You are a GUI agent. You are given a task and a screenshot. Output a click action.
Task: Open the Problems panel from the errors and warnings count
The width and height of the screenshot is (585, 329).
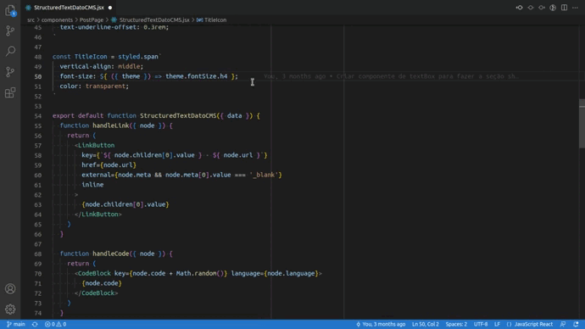pos(56,324)
